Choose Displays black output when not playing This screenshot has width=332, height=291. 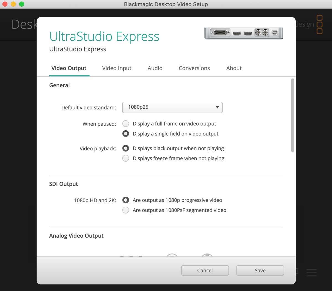(126, 148)
